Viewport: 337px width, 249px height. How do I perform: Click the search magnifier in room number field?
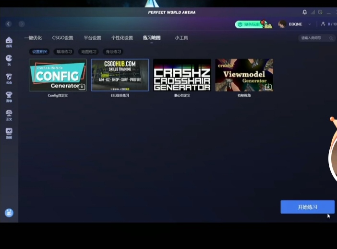331,38
